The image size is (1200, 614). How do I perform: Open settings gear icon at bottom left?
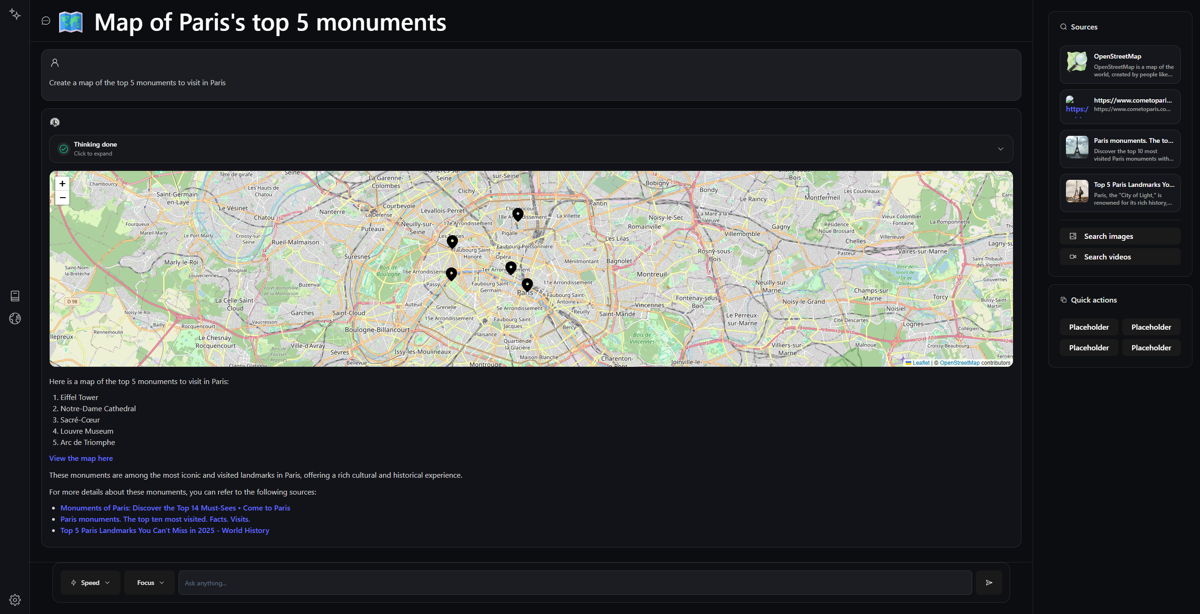point(15,600)
